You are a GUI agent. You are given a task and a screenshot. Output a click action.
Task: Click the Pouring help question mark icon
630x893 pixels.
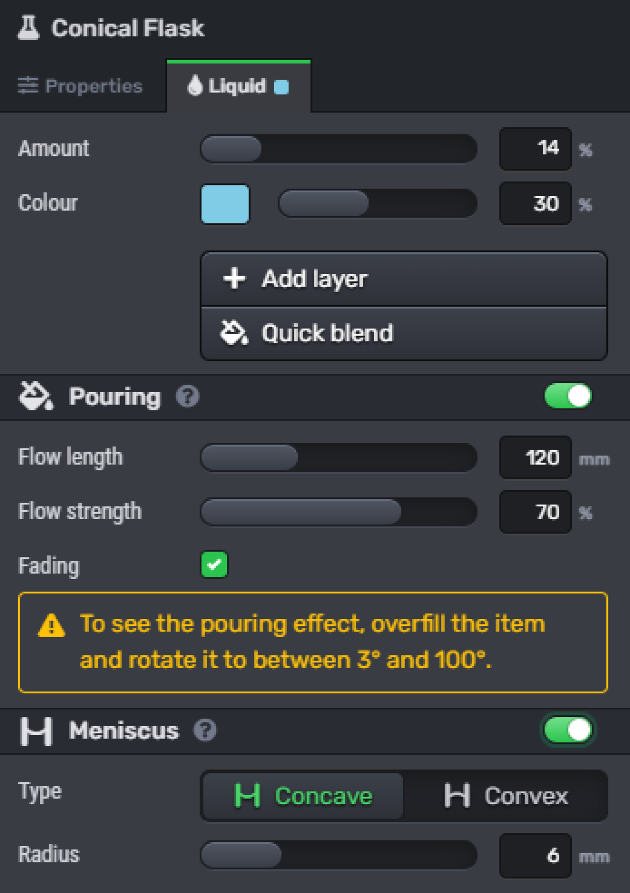click(188, 396)
